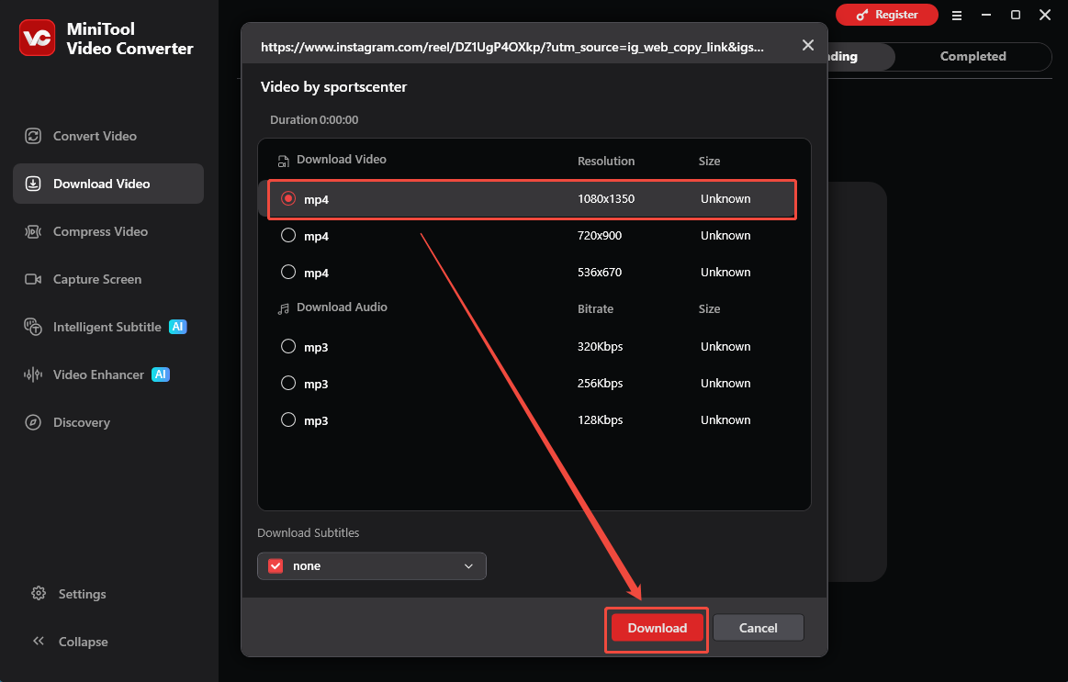Click the red Download button
This screenshot has height=682, width=1068.
pos(658,628)
